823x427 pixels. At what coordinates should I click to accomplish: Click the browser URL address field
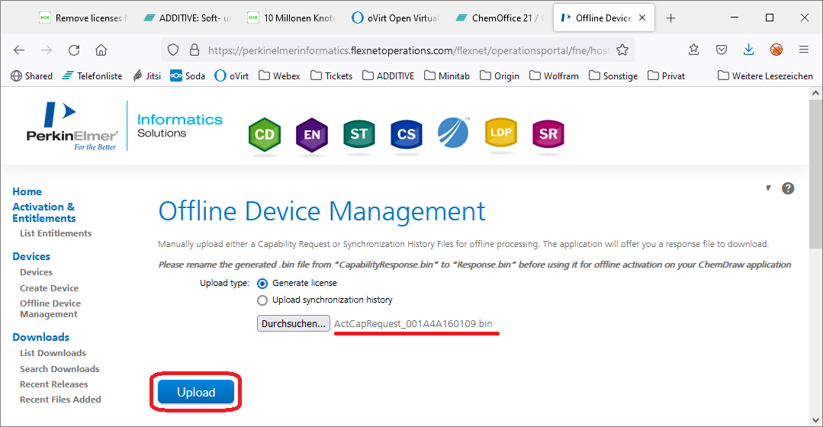[404, 50]
